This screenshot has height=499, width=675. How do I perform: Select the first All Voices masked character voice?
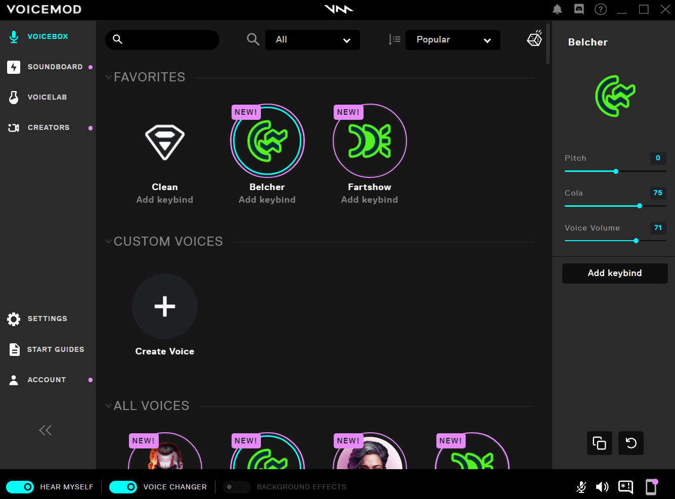165,451
